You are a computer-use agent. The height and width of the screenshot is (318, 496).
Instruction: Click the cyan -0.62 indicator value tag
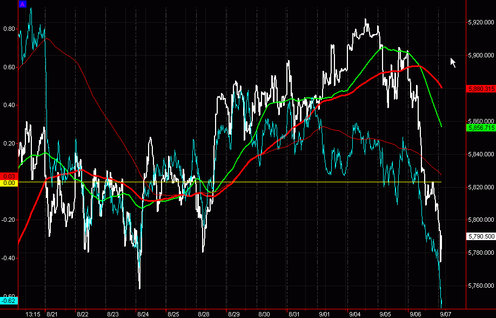(9, 301)
